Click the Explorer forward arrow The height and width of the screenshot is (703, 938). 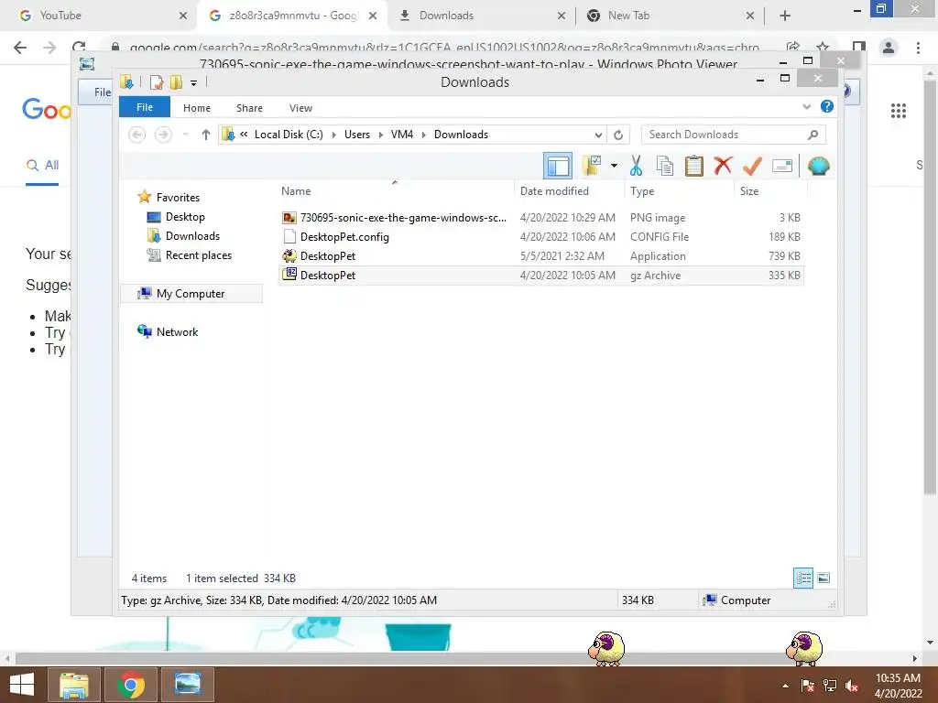tap(163, 135)
